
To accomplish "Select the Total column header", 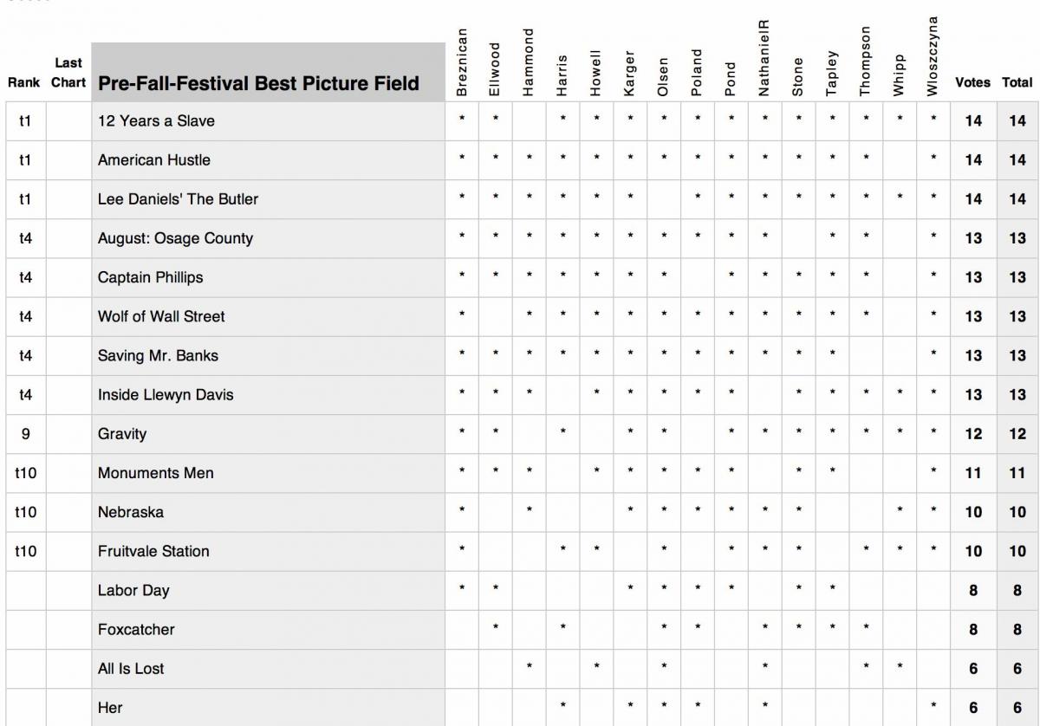I will click(x=1017, y=83).
